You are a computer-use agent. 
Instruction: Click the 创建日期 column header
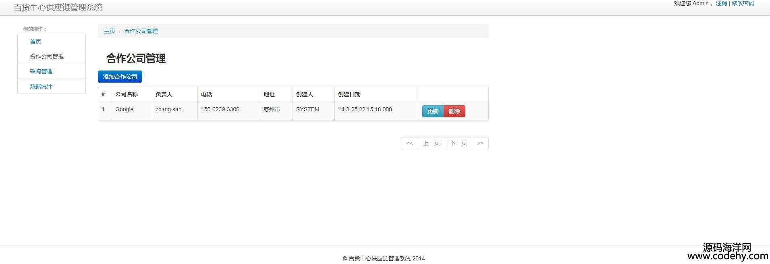coord(349,94)
